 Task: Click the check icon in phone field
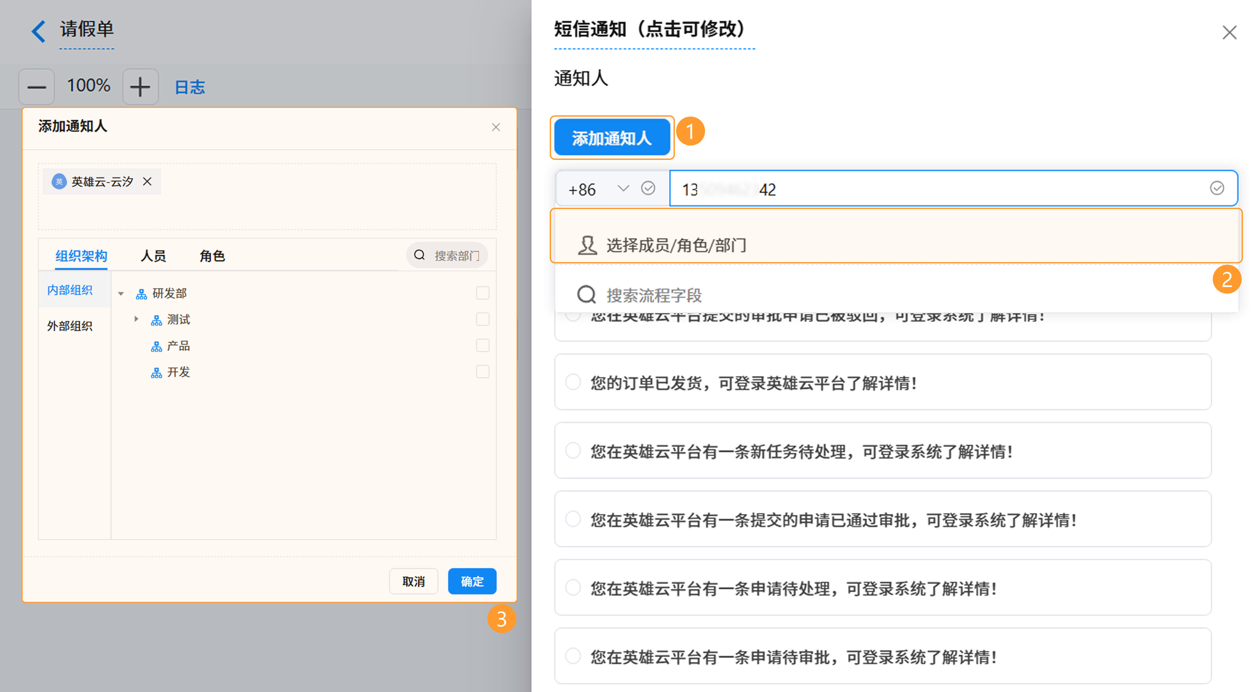click(1217, 188)
